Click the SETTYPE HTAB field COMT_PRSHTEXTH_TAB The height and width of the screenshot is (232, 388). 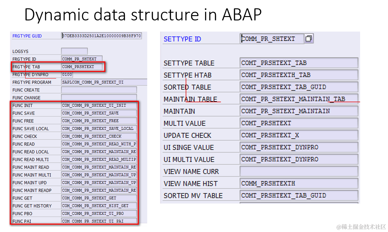pos(299,75)
